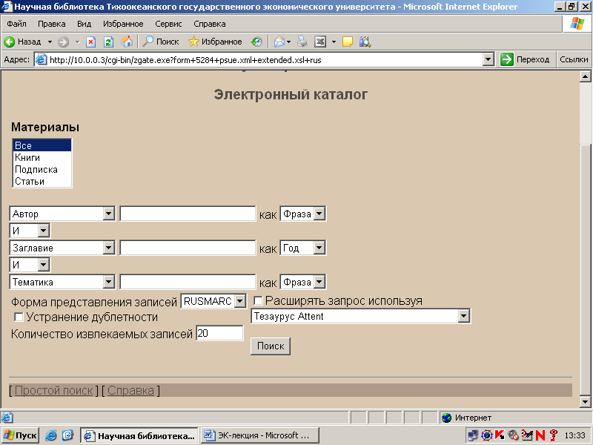Click the Research binoculars toolbar icon
Viewport: 593px width, 445px height.
(365, 42)
